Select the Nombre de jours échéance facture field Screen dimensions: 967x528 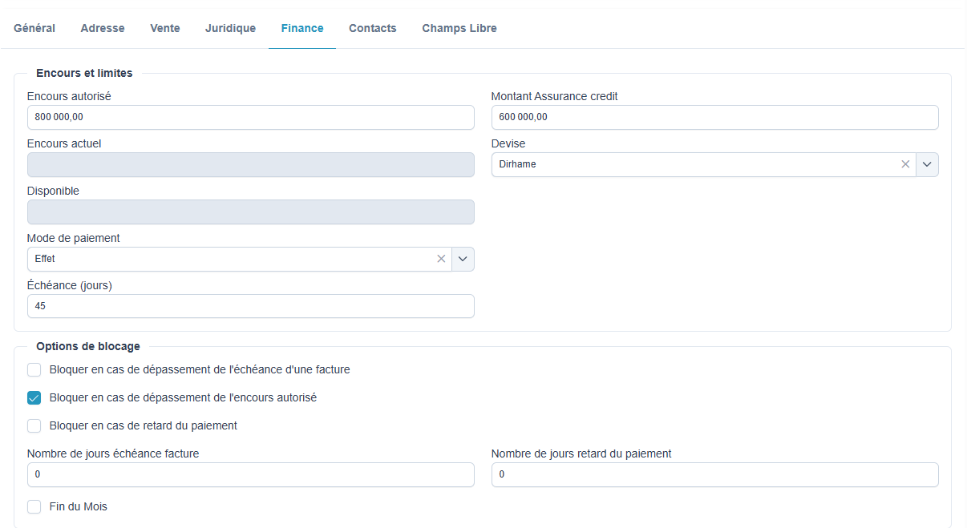pyautogui.click(x=250, y=474)
